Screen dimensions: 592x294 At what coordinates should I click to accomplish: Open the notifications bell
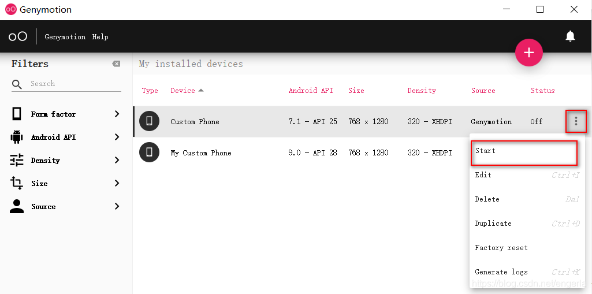point(570,36)
